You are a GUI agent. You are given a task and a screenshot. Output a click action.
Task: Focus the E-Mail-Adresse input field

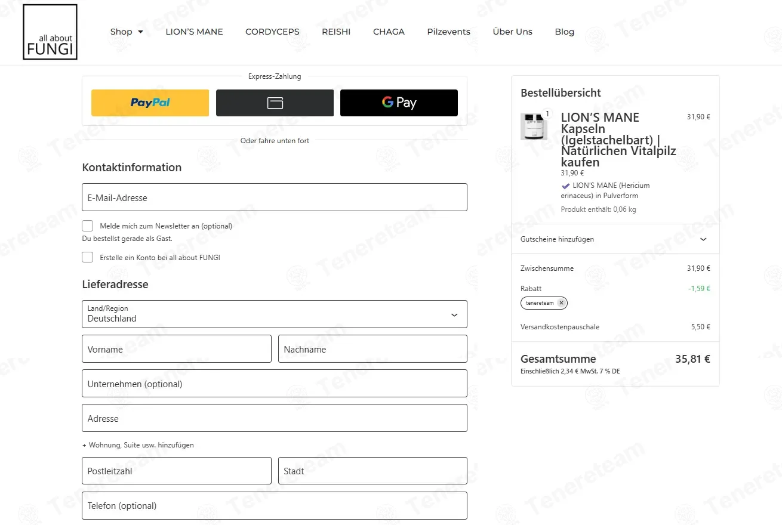pos(275,197)
